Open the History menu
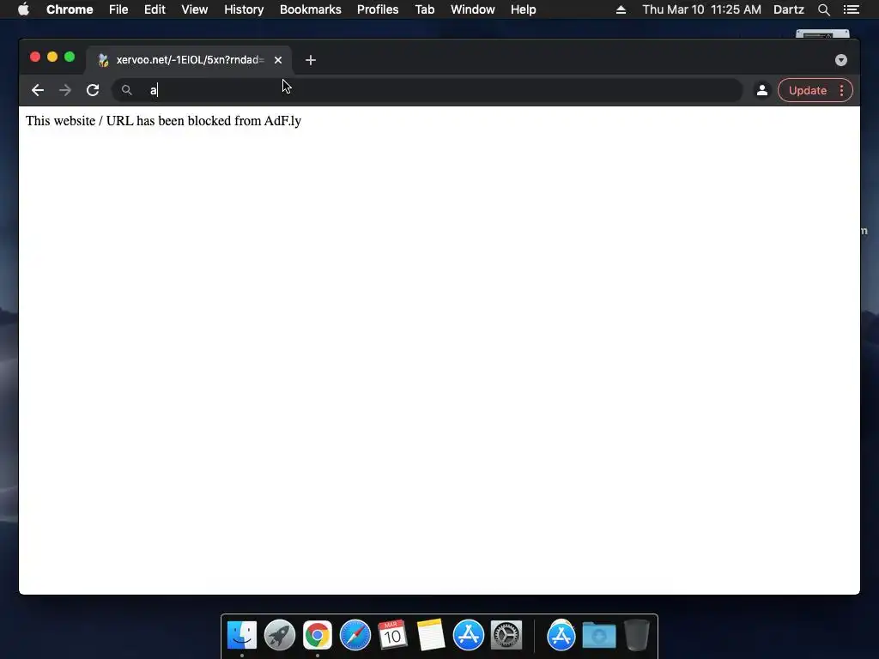This screenshot has height=659, width=879. tap(244, 9)
